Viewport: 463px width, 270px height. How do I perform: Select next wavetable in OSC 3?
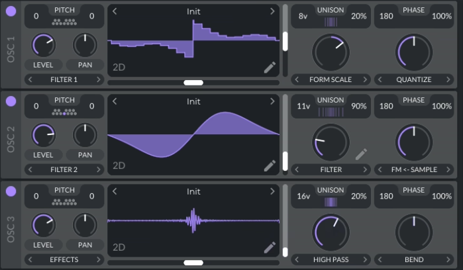click(x=272, y=191)
